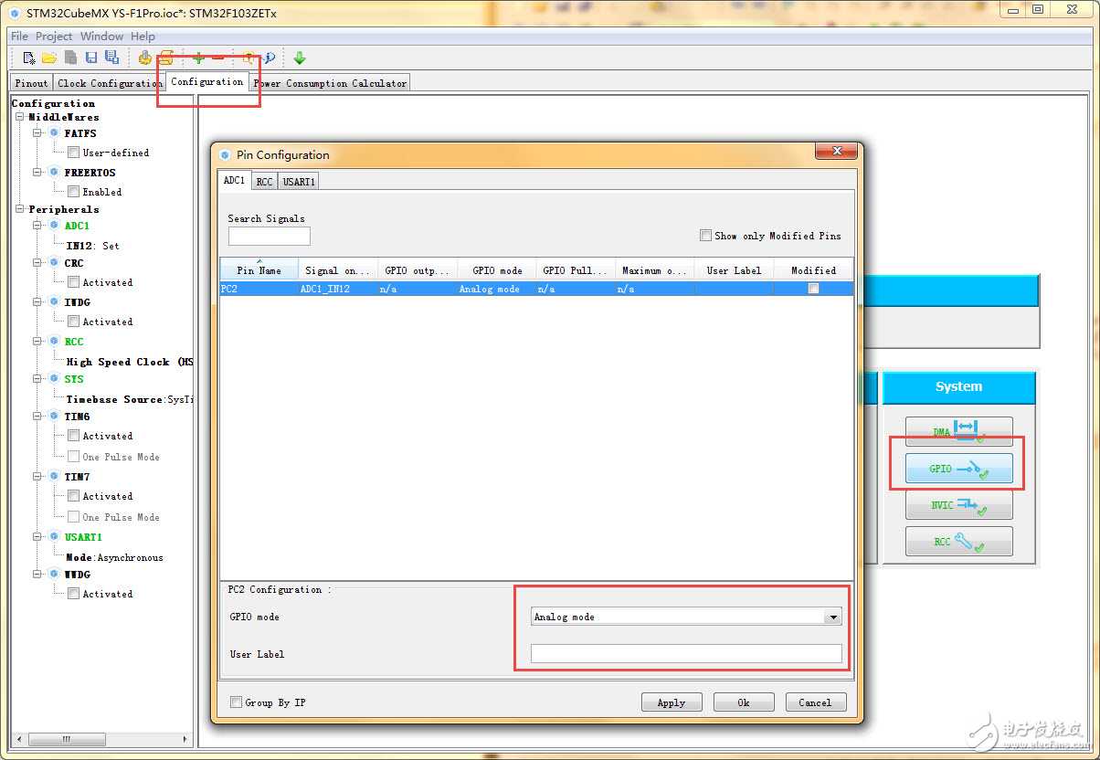Open the NVIC system configuration button
This screenshot has width=1100, height=760.
tap(958, 504)
